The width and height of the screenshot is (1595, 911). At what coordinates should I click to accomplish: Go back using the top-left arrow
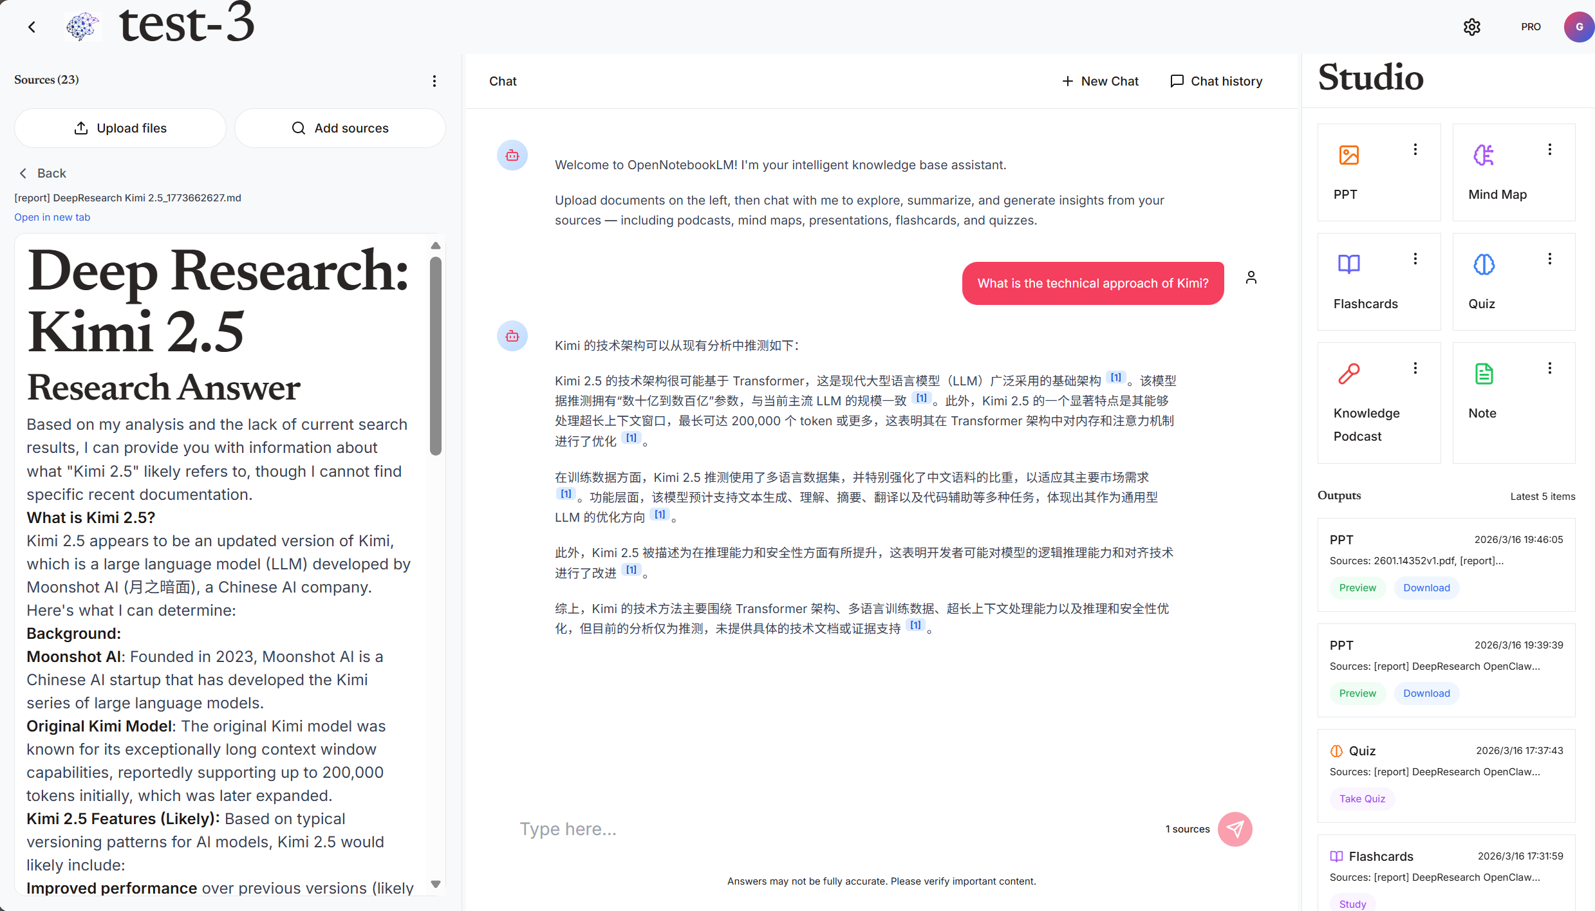(x=32, y=27)
